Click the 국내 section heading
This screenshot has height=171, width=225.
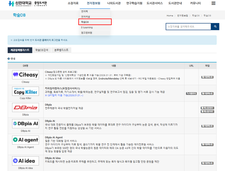[x=13, y=59]
